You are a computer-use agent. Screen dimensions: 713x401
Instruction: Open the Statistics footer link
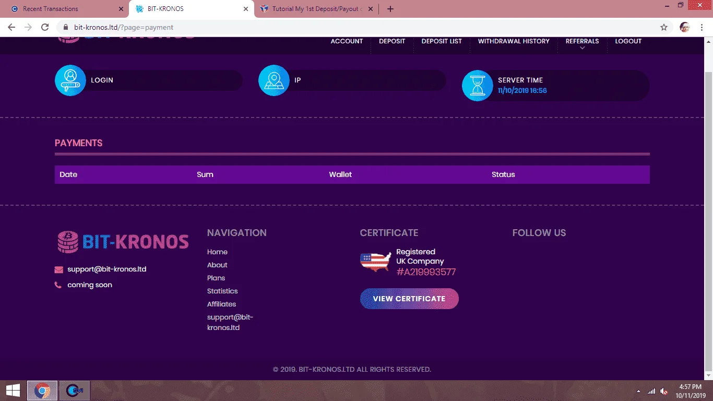[x=222, y=291]
